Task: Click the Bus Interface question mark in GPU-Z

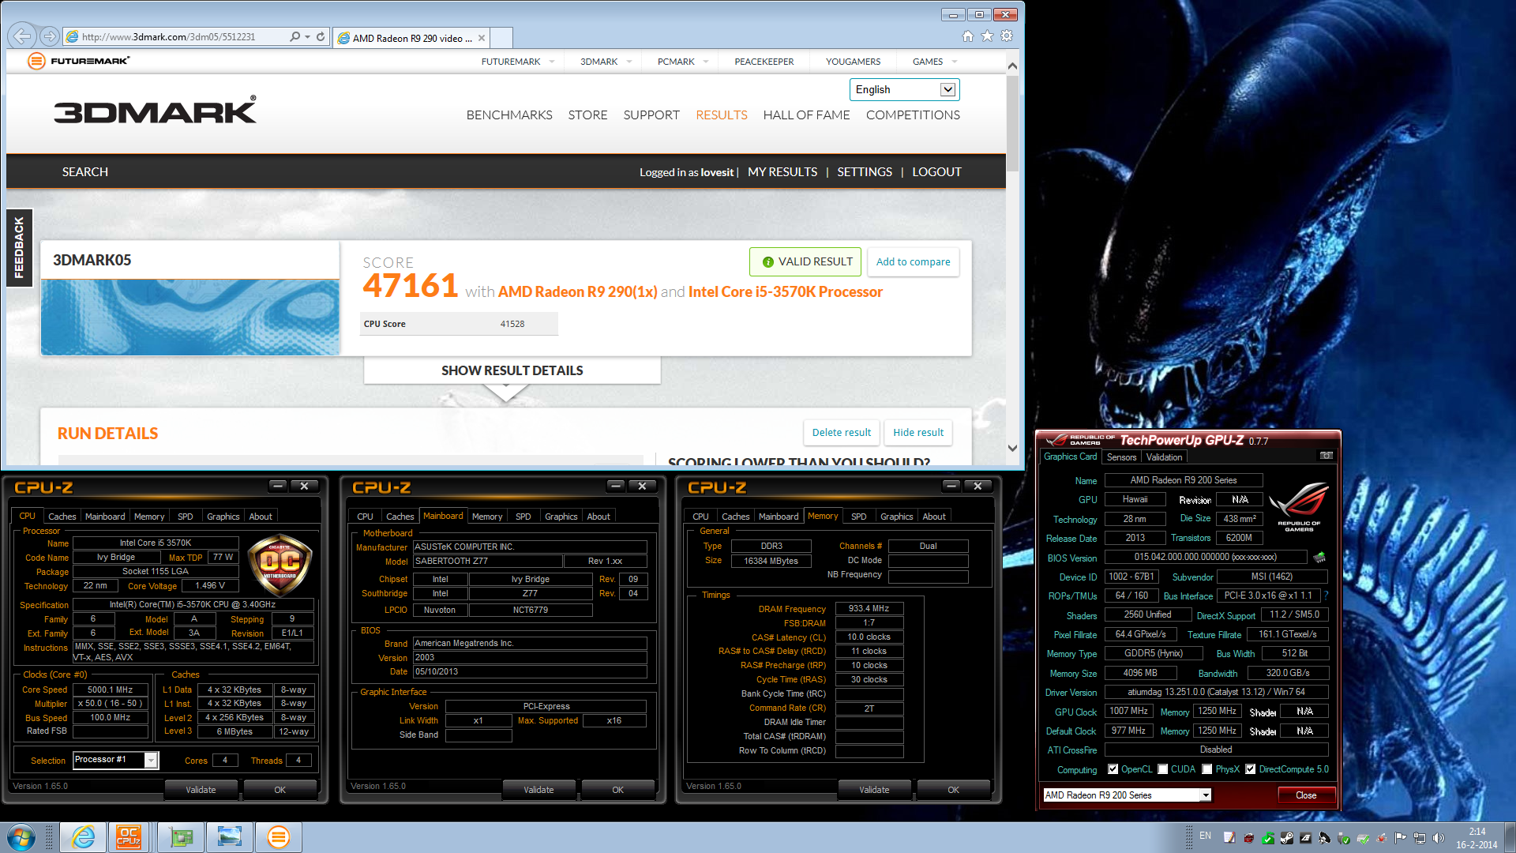Action: click(1326, 596)
